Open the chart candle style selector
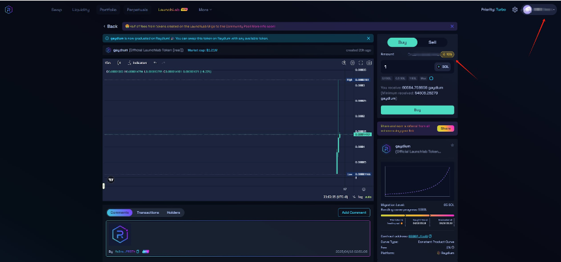Screen dimensions: 561x262 coord(119,63)
